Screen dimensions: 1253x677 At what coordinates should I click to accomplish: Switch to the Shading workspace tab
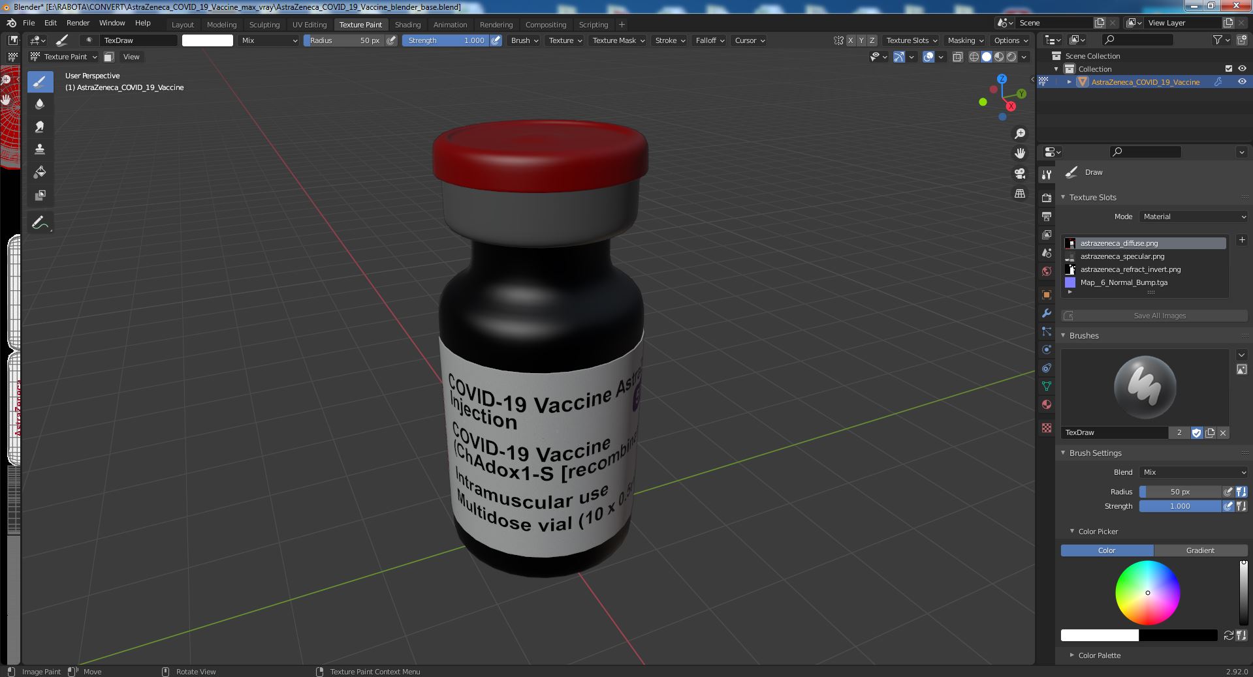407,25
